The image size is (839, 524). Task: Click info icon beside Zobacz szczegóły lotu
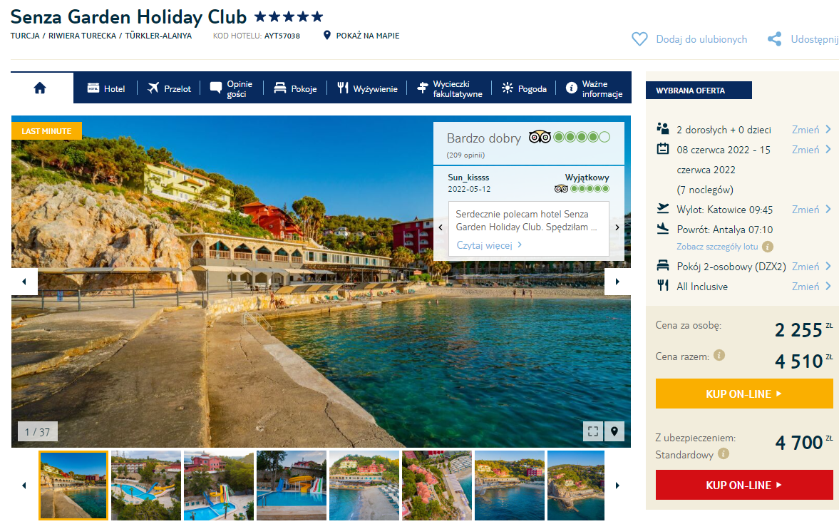point(767,247)
